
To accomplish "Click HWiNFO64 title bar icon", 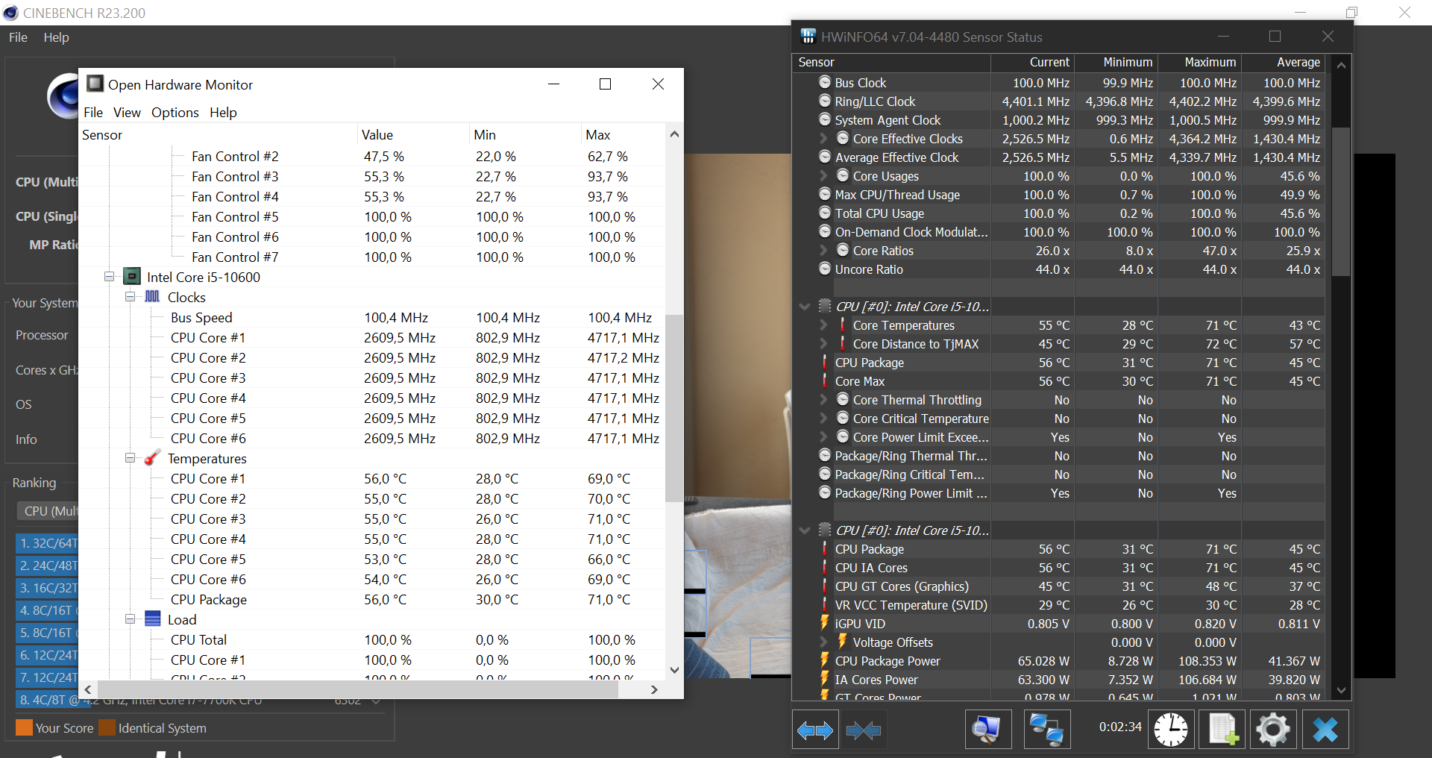I will (808, 37).
